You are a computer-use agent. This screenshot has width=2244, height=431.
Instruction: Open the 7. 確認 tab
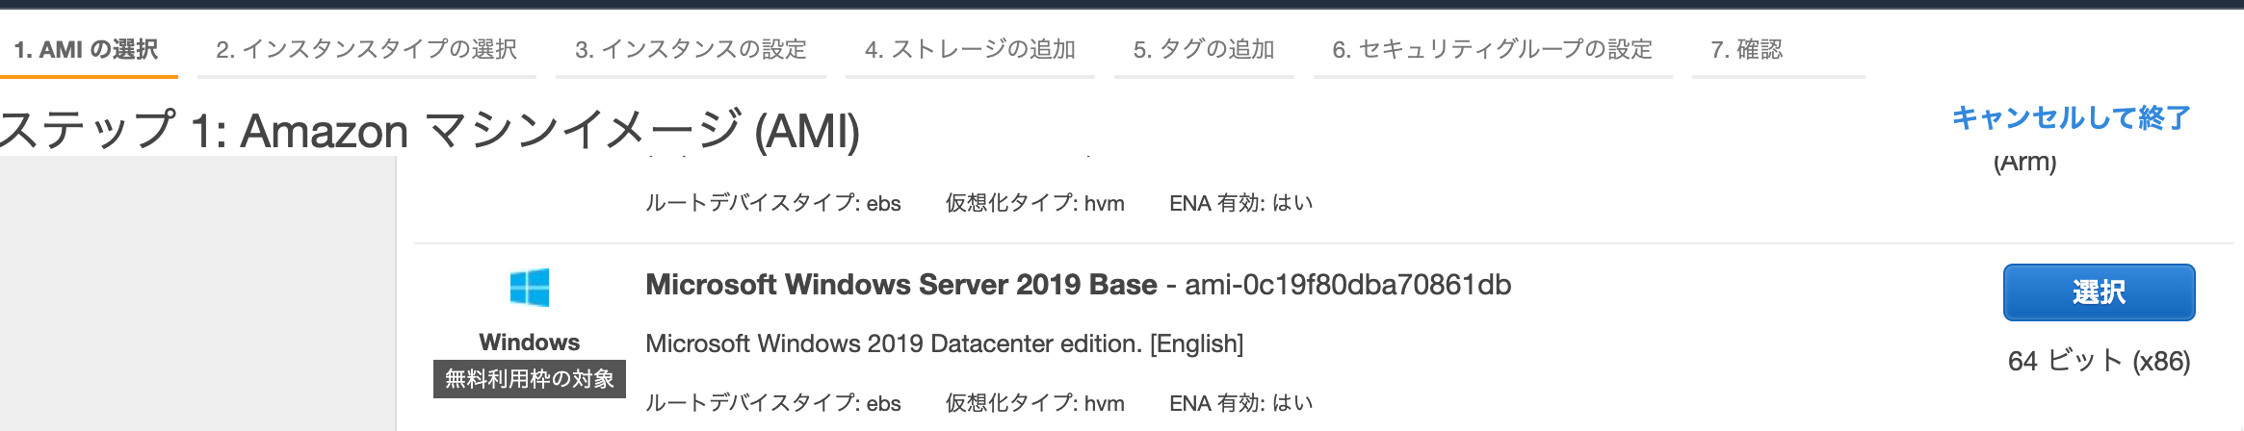(1778, 49)
